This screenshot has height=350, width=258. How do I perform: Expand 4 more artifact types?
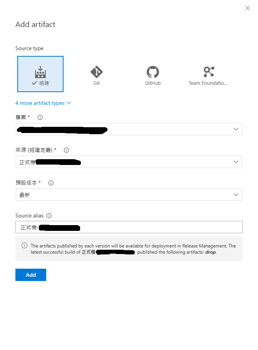tap(40, 103)
